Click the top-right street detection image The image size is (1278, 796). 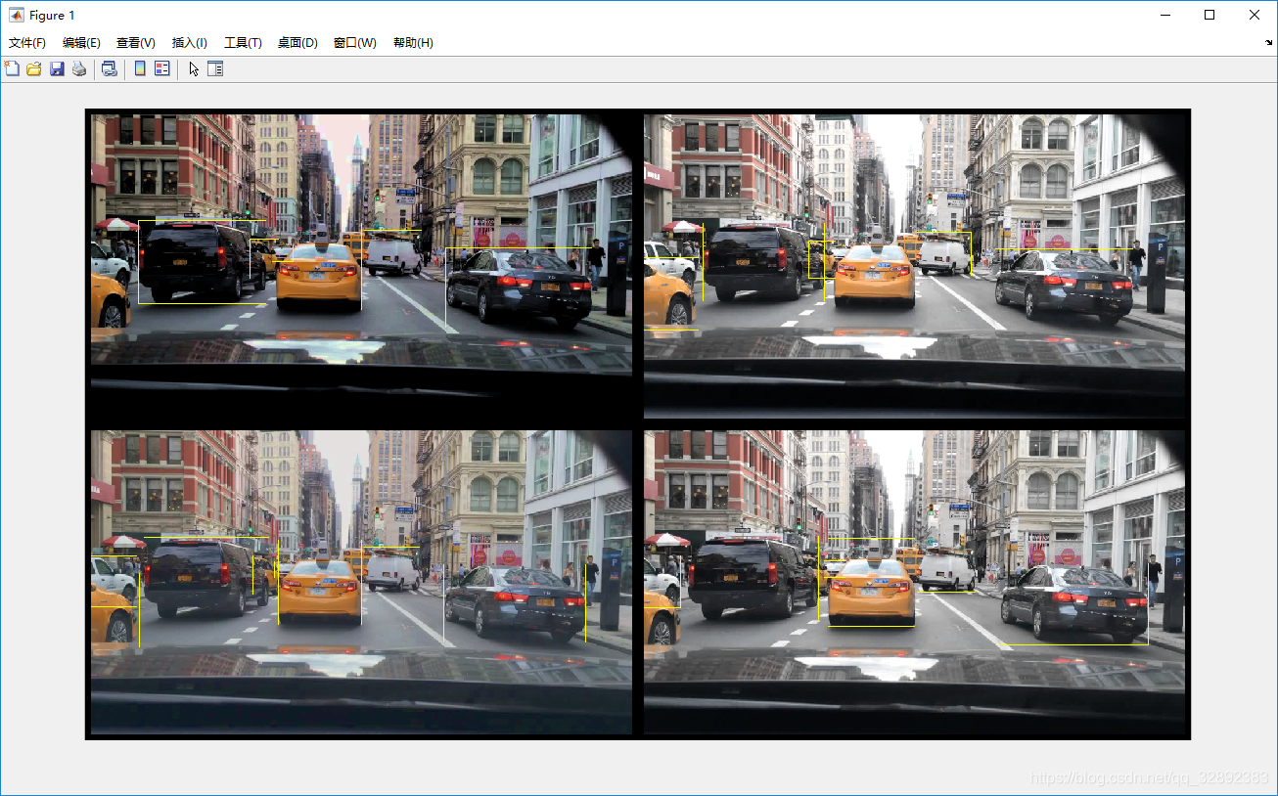pyautogui.click(x=914, y=265)
